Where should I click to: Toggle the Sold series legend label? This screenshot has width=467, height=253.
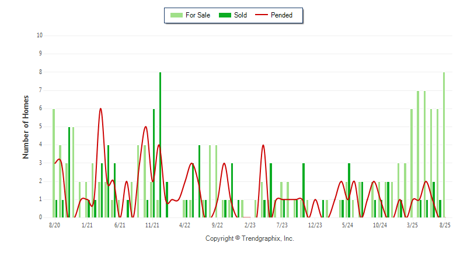click(x=241, y=15)
